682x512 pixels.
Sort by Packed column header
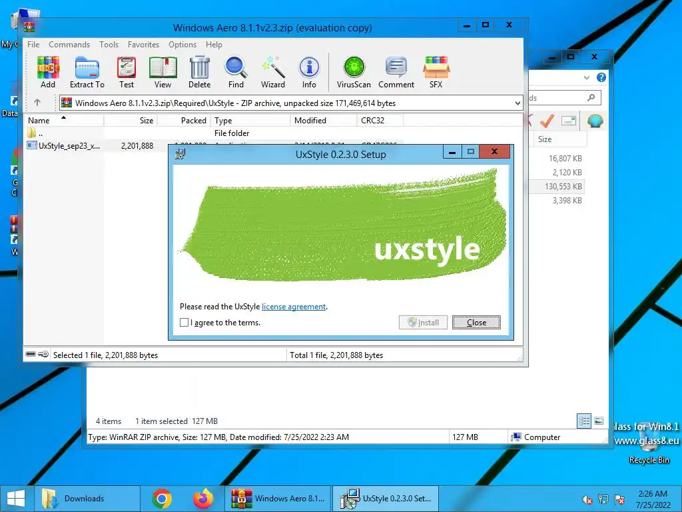[184, 120]
